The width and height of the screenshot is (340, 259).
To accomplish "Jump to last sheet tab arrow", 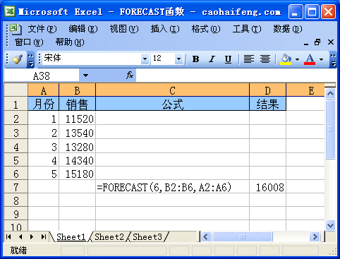I will [x=43, y=237].
